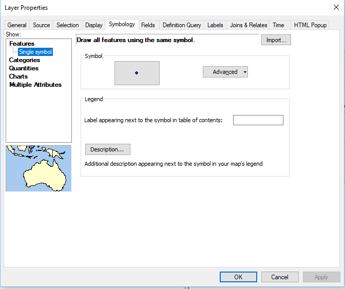Image resolution: width=345 pixels, height=289 pixels.
Task: Open the Source tab
Action: point(42,25)
